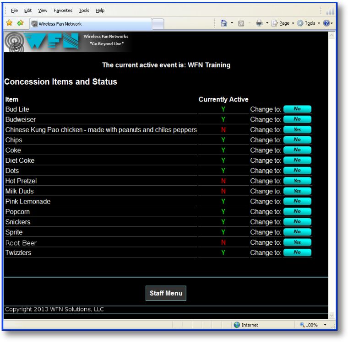Select the Wireless Fan Network tab

[91, 24]
